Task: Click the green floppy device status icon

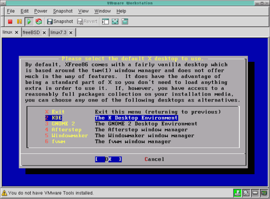Action: (x=237, y=193)
